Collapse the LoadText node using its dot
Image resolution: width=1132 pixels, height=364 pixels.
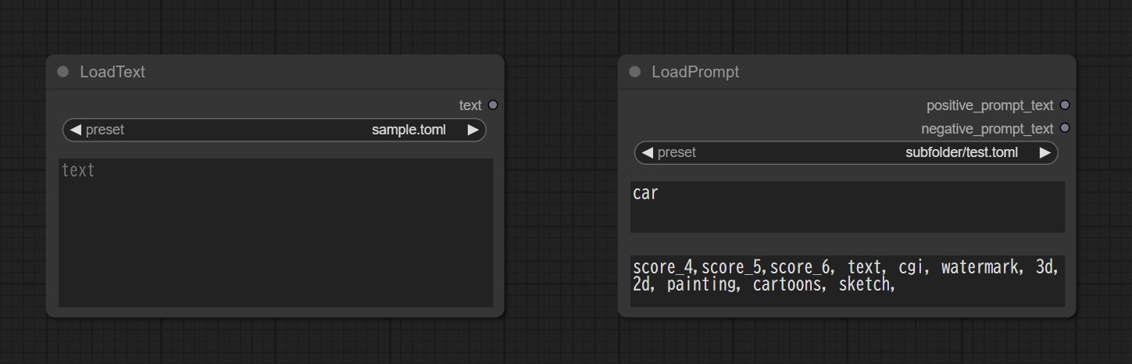pos(63,72)
